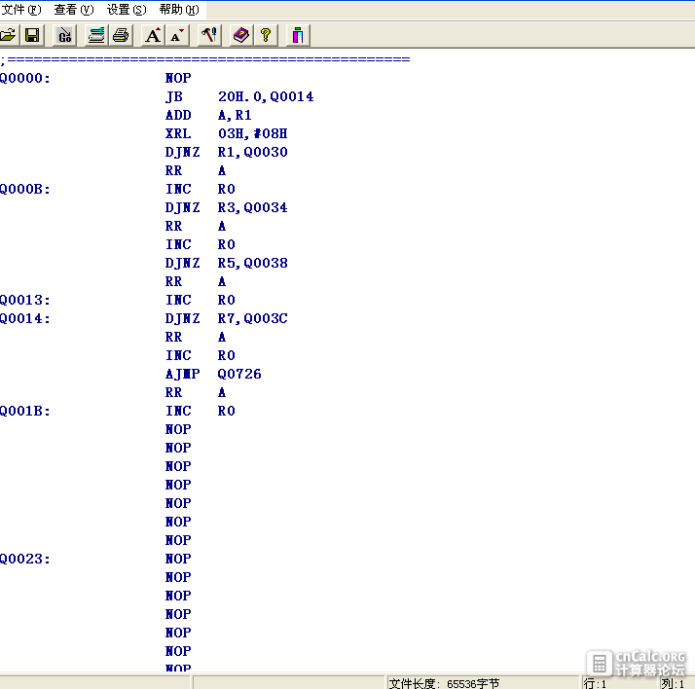Image resolution: width=695 pixels, height=689 pixels.
Task: Select the Q0013: label
Action: pyautogui.click(x=25, y=300)
